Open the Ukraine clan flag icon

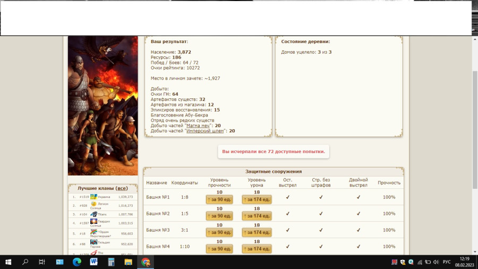click(x=93, y=197)
